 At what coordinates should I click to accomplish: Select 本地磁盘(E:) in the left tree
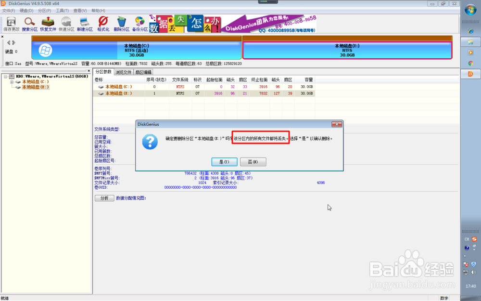point(35,87)
